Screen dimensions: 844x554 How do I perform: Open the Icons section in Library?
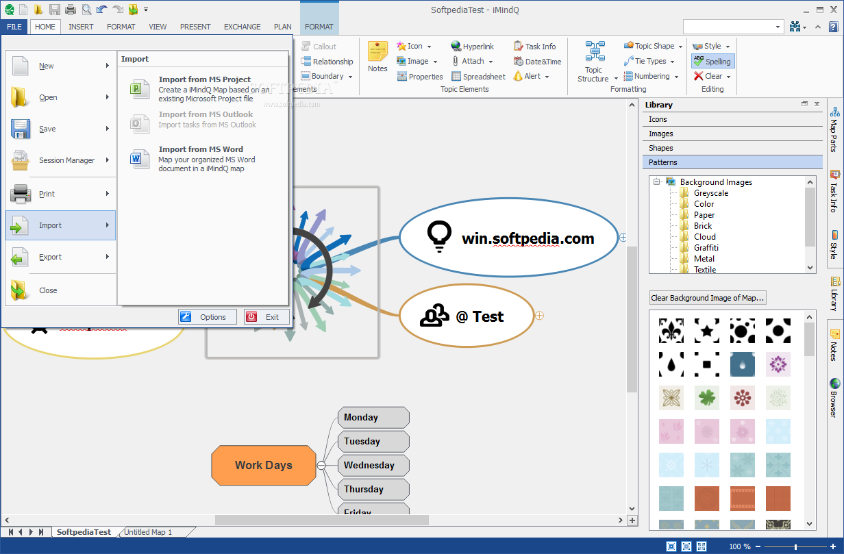coord(732,119)
